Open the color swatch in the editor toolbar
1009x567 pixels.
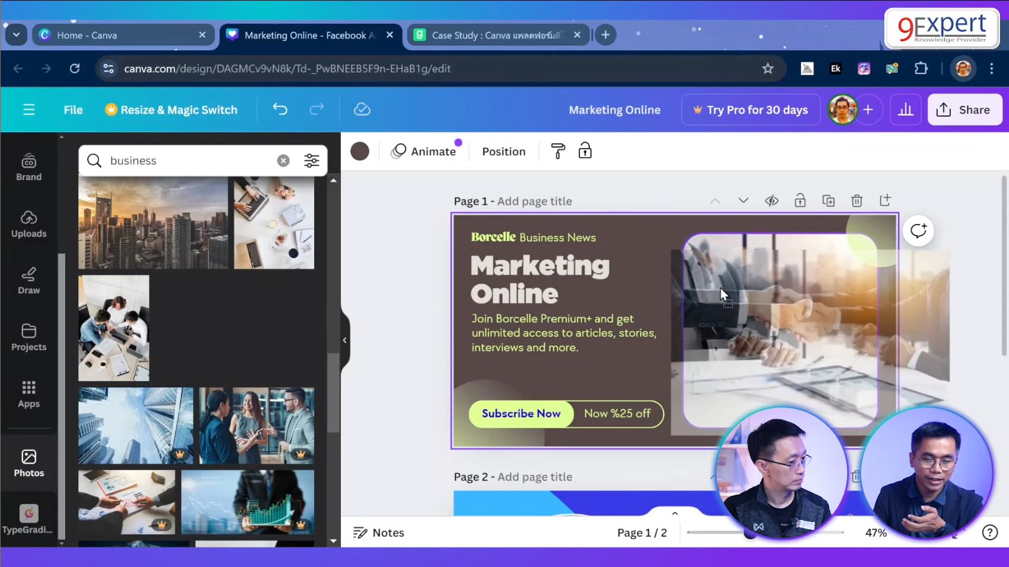360,151
